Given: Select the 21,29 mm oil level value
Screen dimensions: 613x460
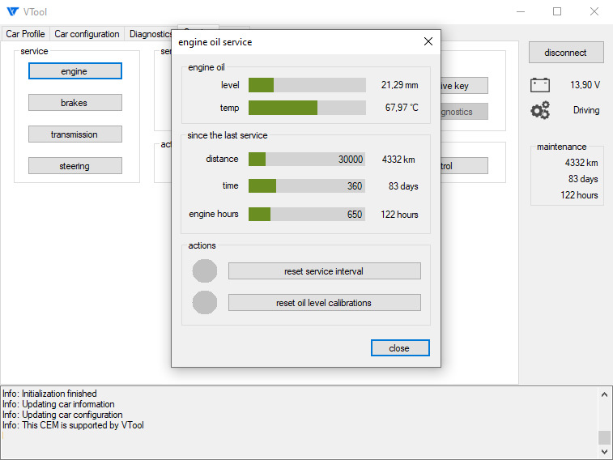Looking at the screenshot, I should pyautogui.click(x=399, y=85).
